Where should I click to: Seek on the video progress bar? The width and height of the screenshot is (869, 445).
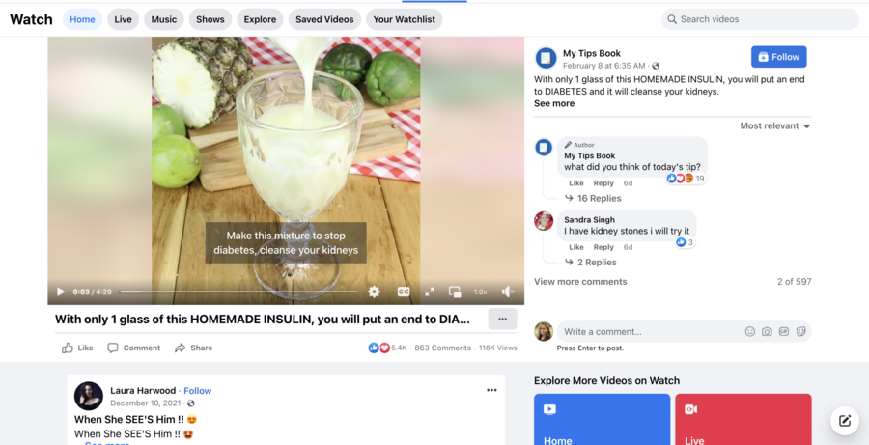coord(238,292)
